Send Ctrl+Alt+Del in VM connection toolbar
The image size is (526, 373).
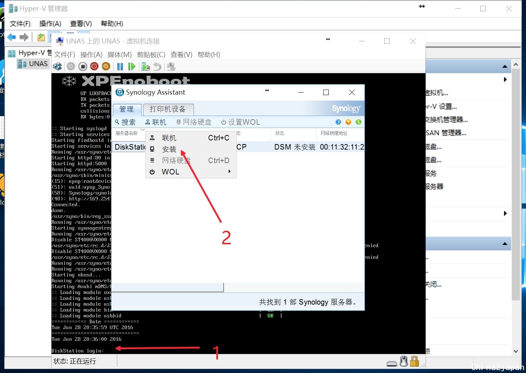tap(57, 67)
